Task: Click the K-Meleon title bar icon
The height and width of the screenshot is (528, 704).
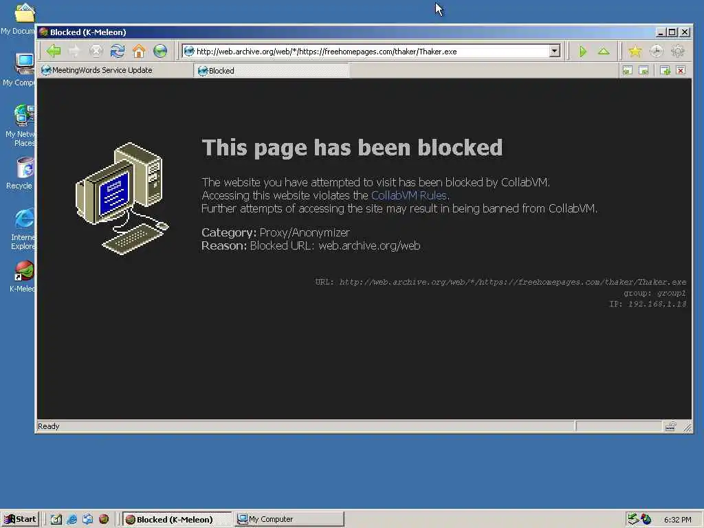Action: point(43,32)
